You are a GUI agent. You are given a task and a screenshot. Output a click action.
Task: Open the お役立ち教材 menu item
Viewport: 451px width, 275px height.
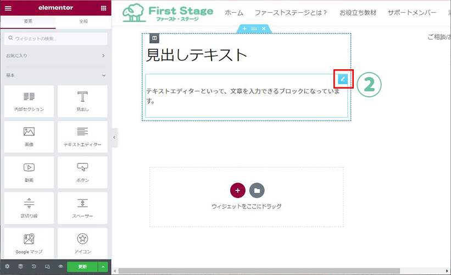(357, 13)
